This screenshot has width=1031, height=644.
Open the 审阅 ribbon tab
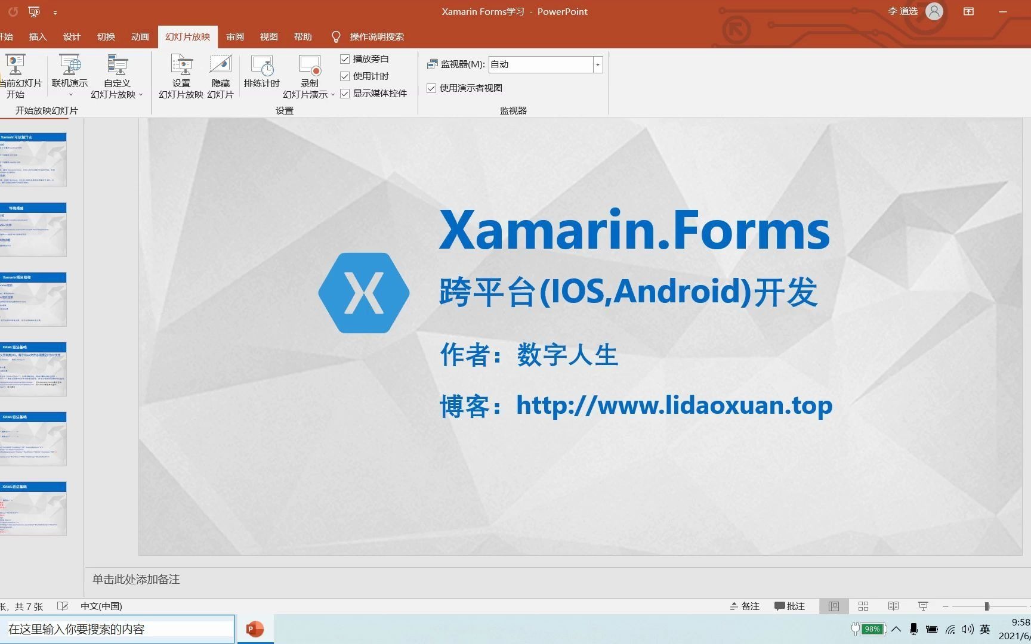235,37
